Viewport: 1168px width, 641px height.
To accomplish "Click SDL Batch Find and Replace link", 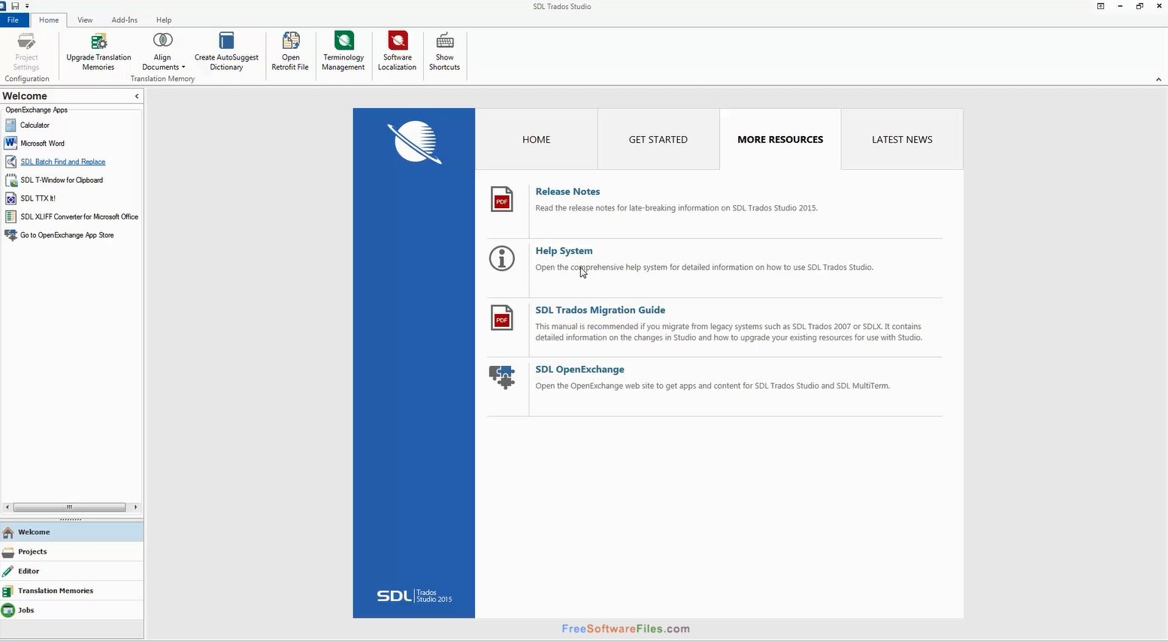I will pyautogui.click(x=63, y=162).
